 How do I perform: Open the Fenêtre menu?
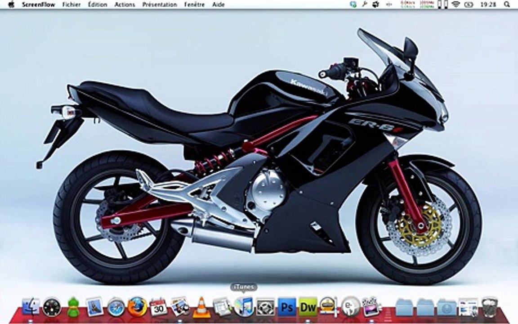pyautogui.click(x=194, y=4)
